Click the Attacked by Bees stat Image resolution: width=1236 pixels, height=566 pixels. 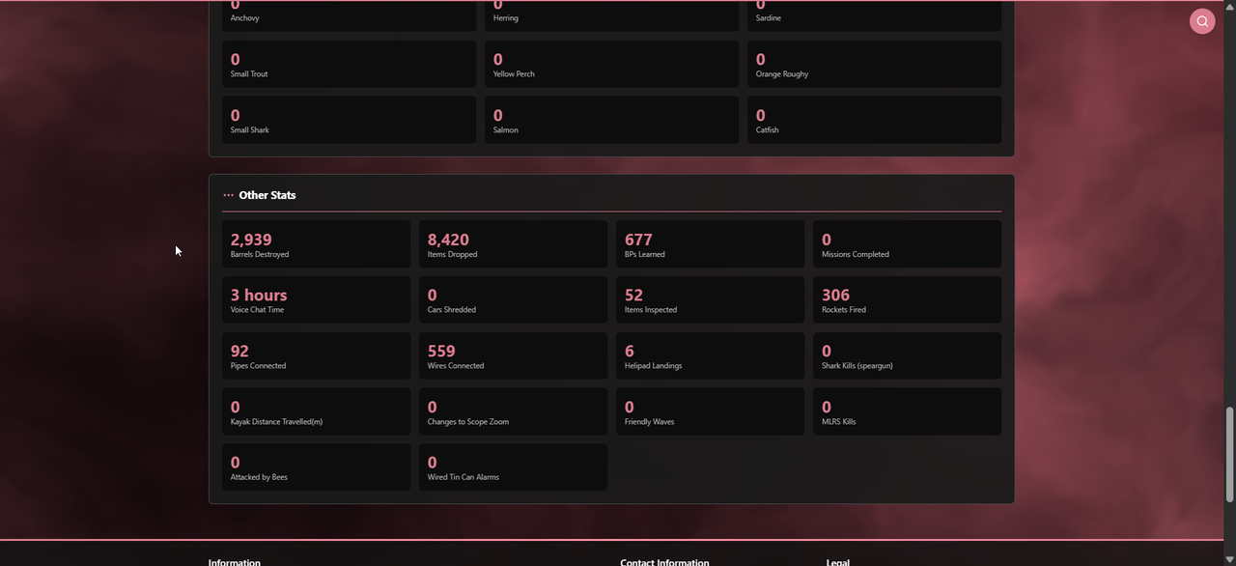pyautogui.click(x=316, y=467)
